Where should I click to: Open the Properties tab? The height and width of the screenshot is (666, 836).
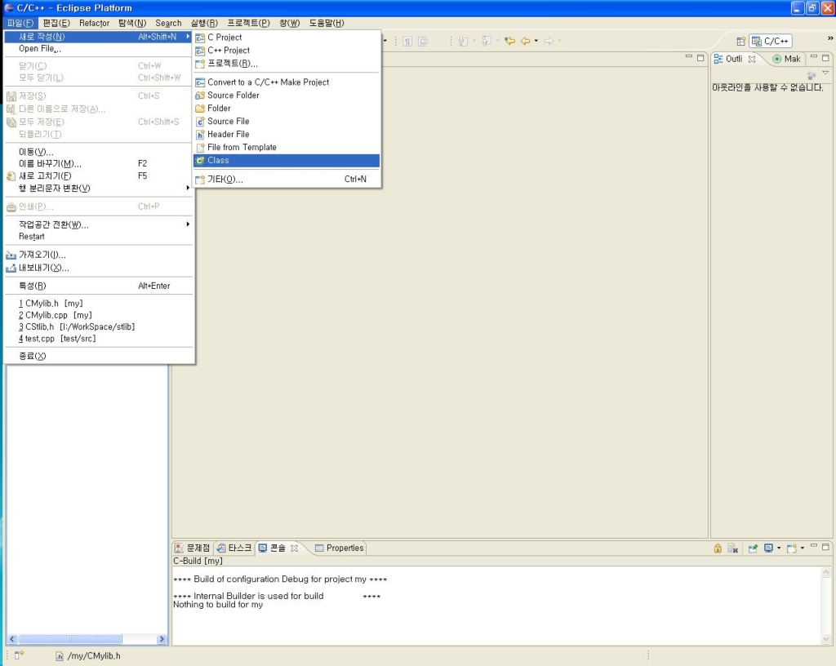tap(340, 548)
